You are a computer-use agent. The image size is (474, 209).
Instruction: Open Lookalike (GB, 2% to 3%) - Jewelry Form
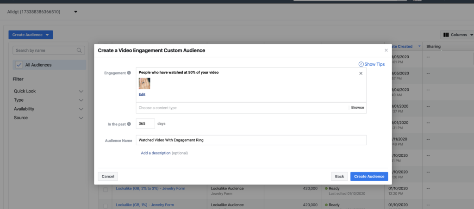(x=150, y=189)
